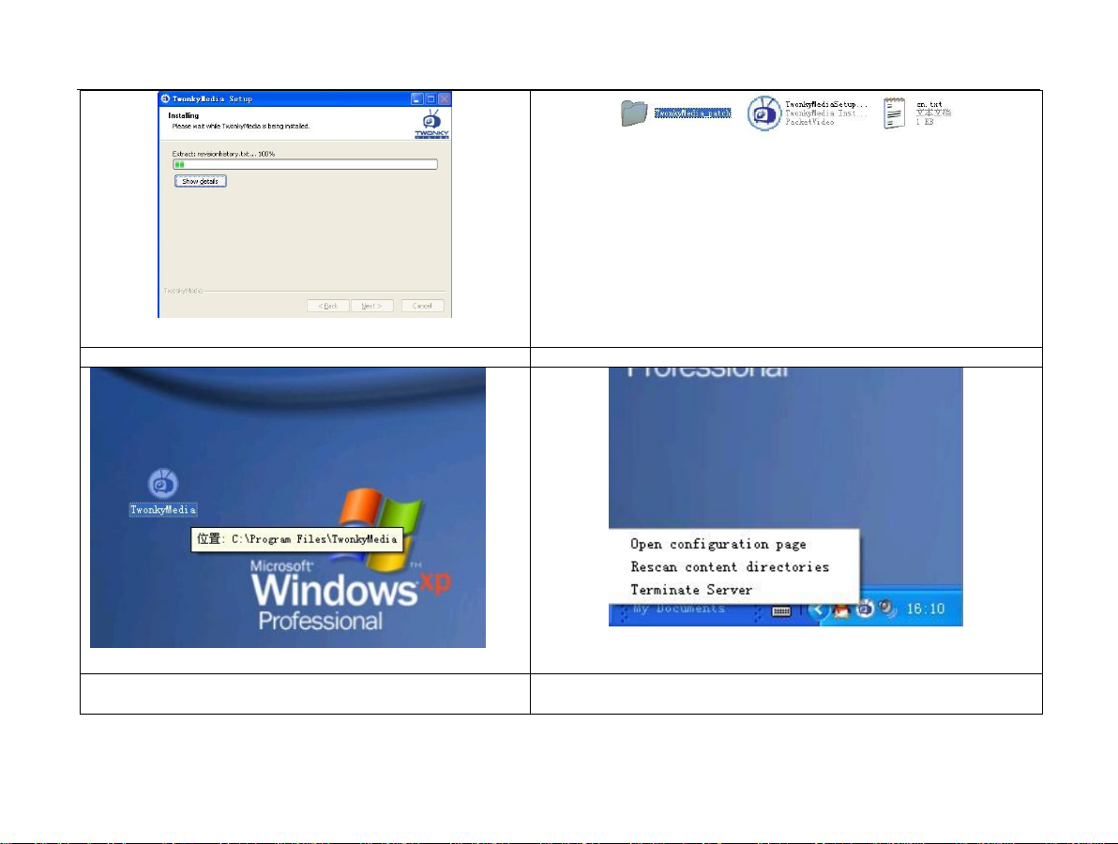This screenshot has height=844, width=1118.
Task: Proceed with the Next > button
Action: 371,306
